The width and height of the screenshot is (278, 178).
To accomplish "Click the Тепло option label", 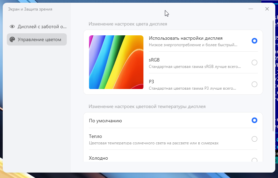I will [95, 137].
